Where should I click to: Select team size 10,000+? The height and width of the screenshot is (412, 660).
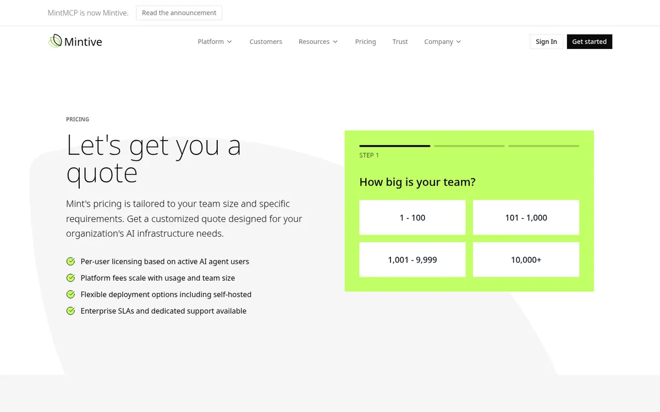pos(526,260)
